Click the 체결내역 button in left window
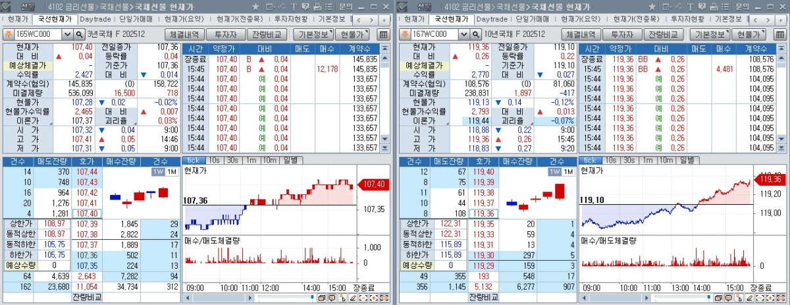This screenshot has width=790, height=305. [184, 34]
